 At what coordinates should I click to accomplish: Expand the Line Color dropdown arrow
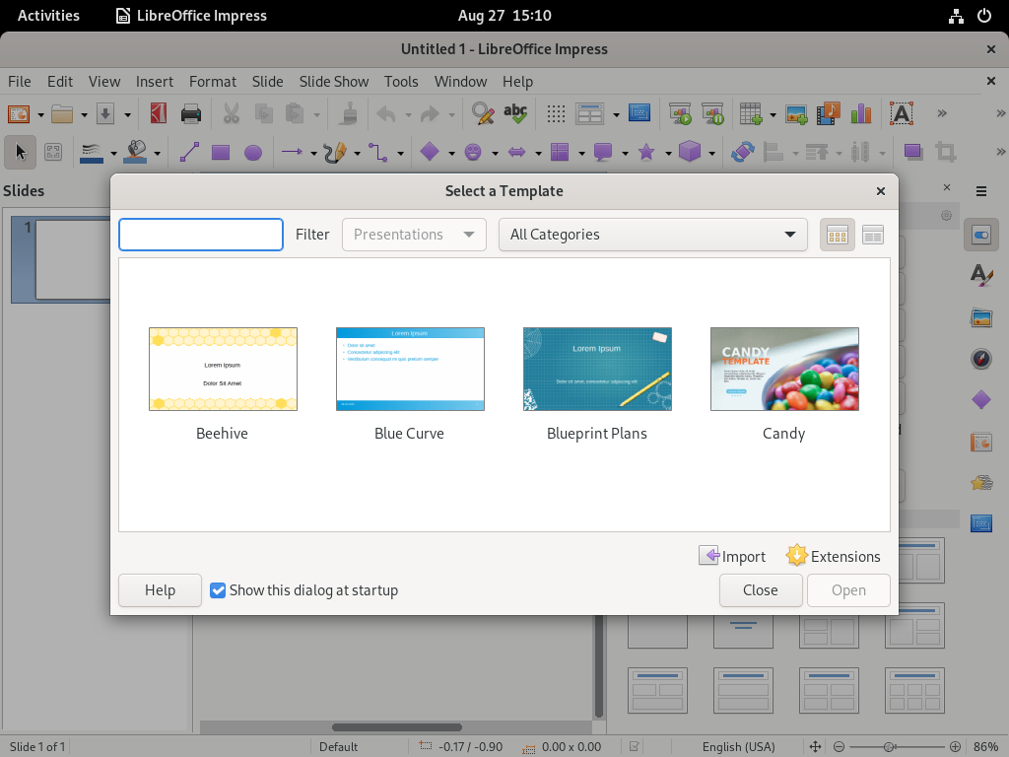tap(113, 153)
